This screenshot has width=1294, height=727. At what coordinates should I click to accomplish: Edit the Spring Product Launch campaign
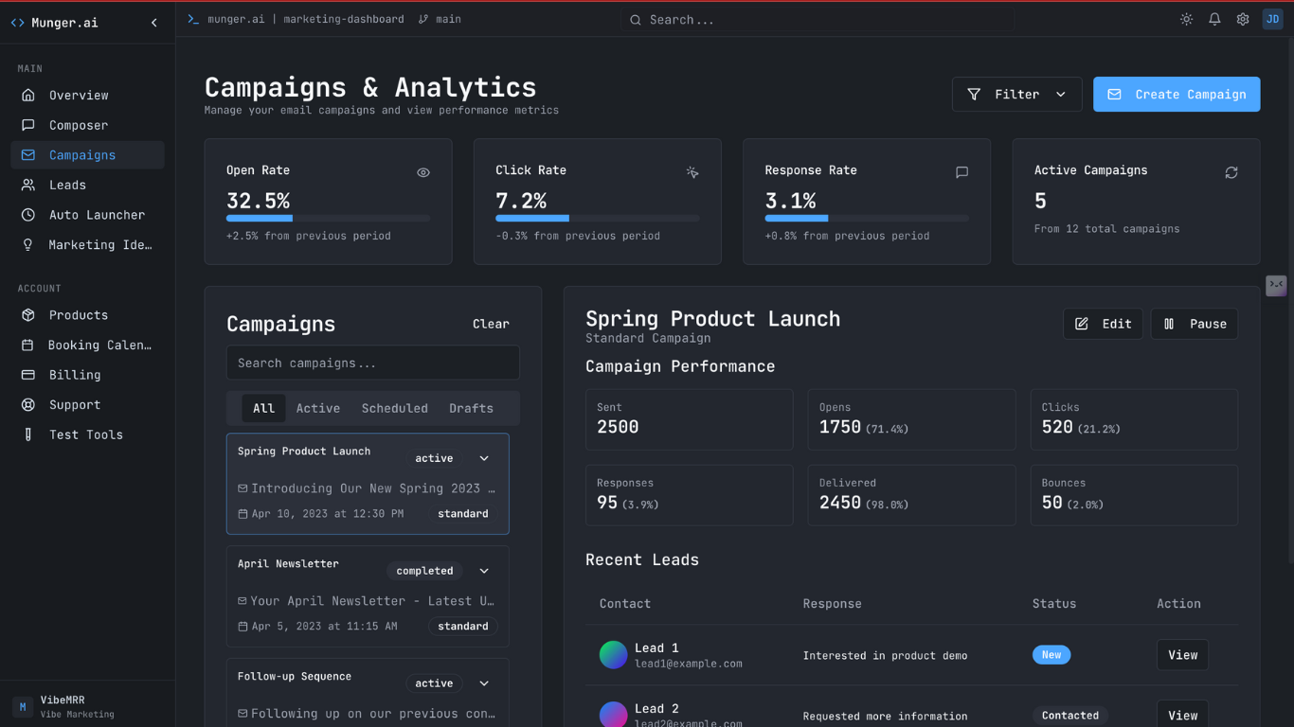point(1103,324)
